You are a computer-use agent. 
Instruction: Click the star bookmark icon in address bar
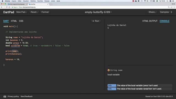[171, 7]
